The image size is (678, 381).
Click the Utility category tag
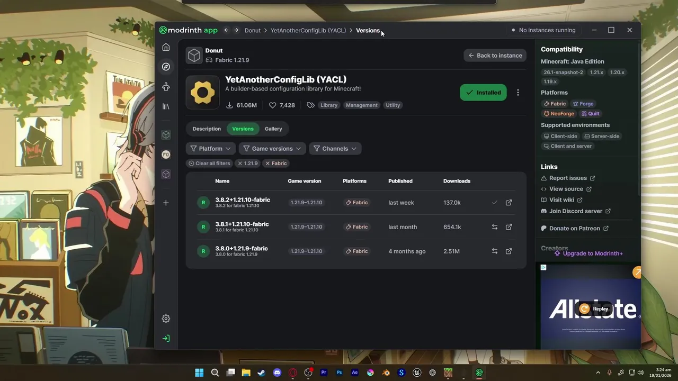[x=393, y=105]
